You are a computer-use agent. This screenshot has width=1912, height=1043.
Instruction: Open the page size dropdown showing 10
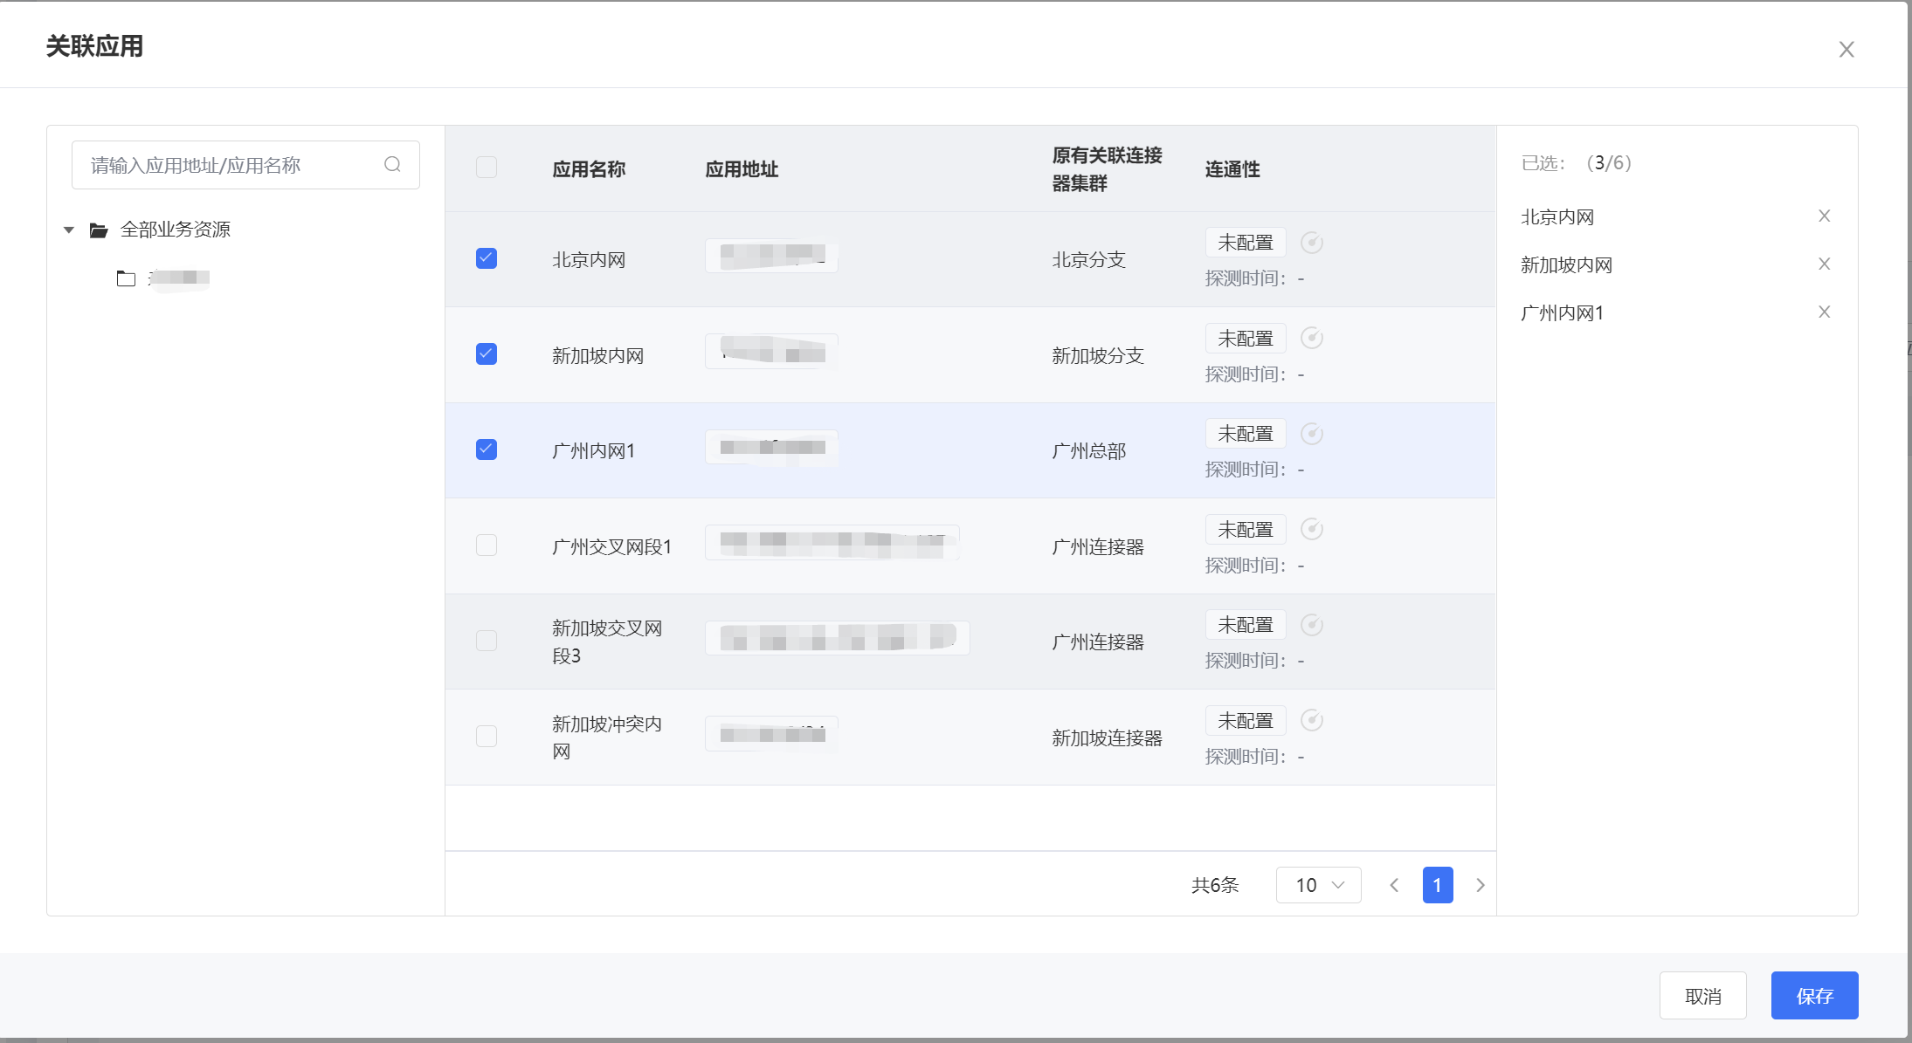click(x=1318, y=885)
